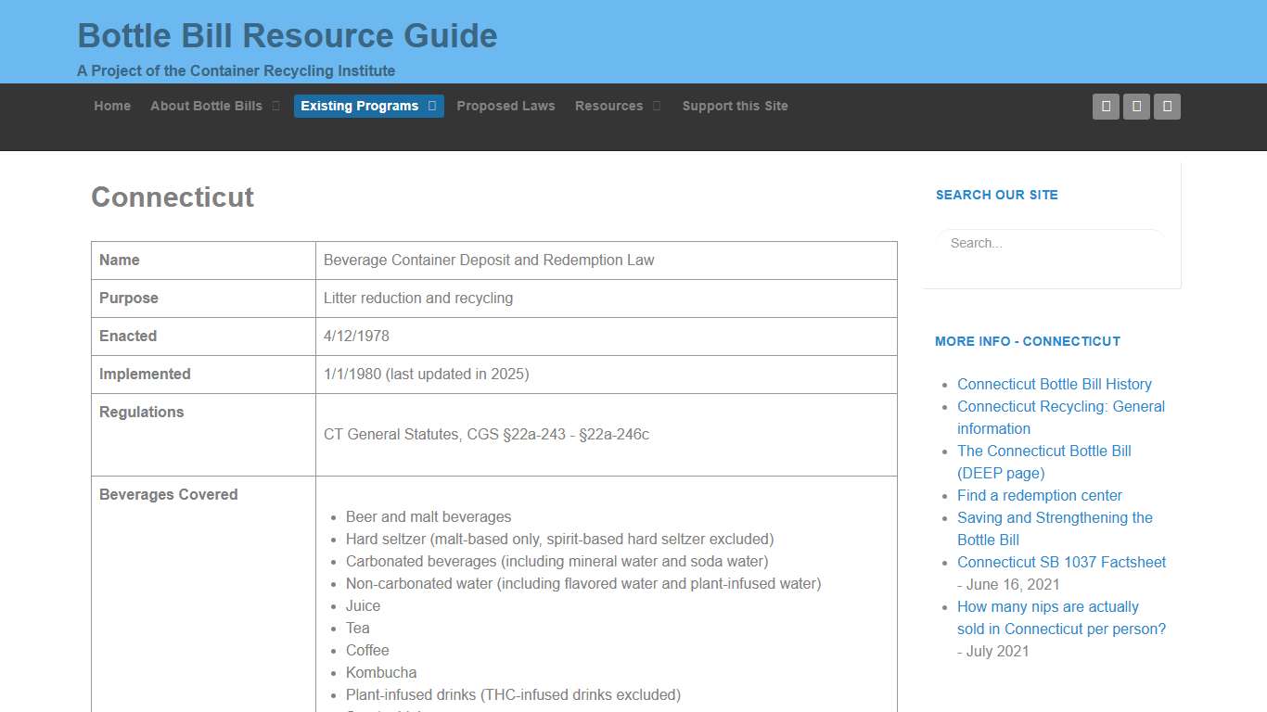This screenshot has height=712, width=1267.
Task: Select Home in the navigation bar
Action: click(112, 106)
